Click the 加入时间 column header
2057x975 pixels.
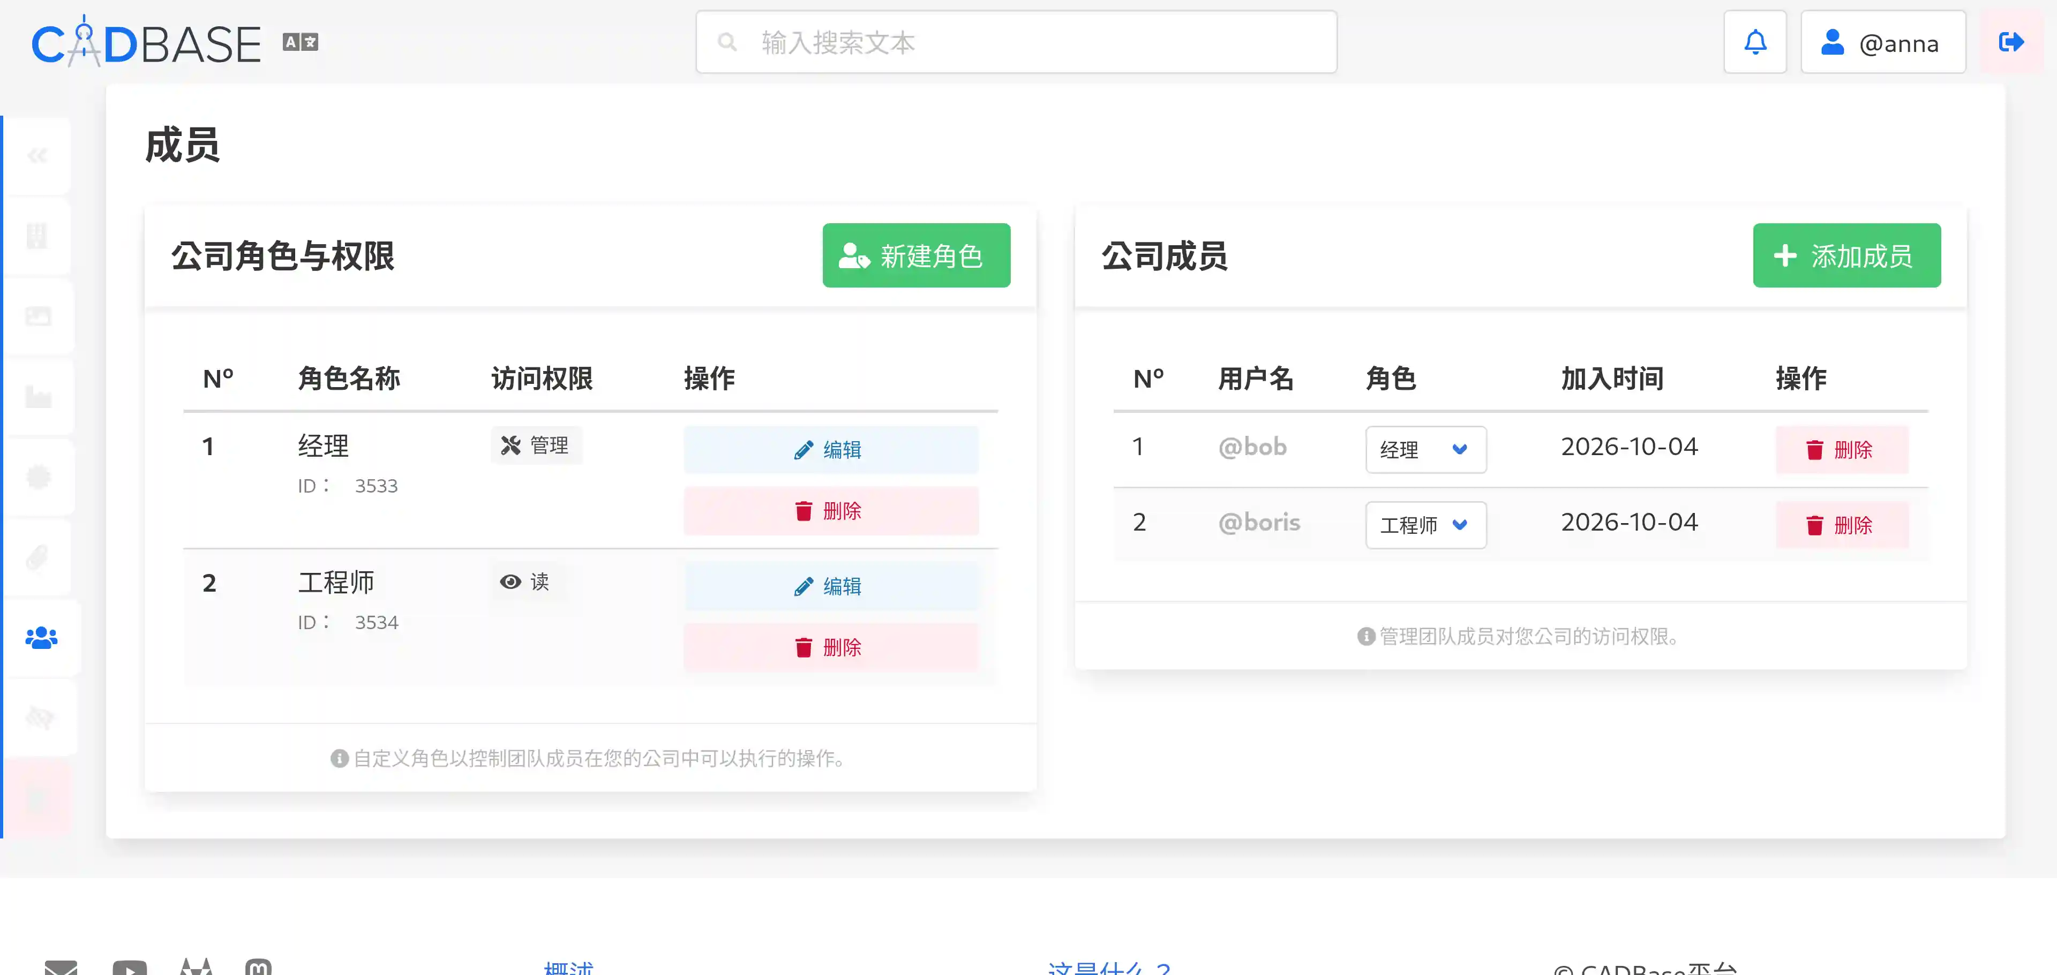click(1612, 378)
